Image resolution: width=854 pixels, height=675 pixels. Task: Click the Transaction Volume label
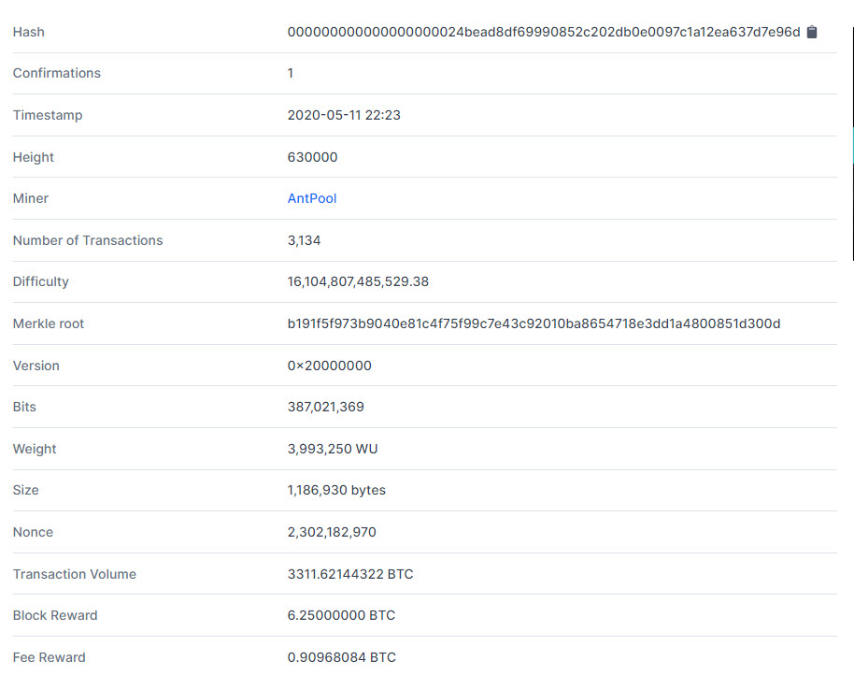75,574
